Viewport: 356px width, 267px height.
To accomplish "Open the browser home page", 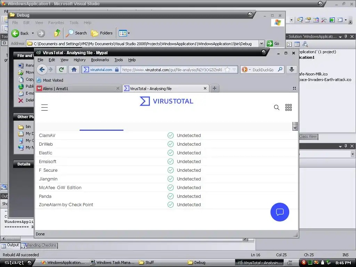I will pyautogui.click(x=74, y=70).
